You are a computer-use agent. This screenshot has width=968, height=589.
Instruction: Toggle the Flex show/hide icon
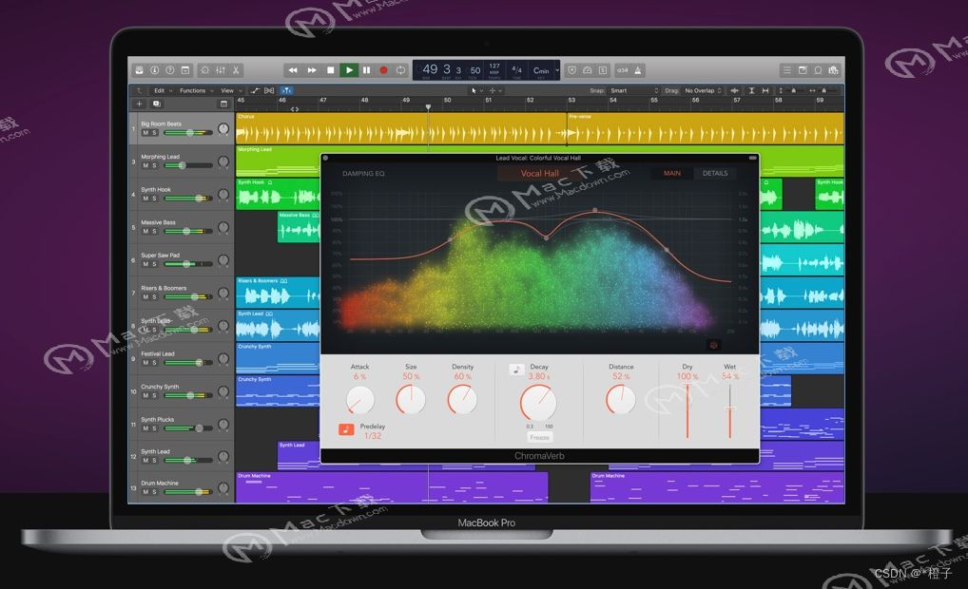tap(269, 90)
